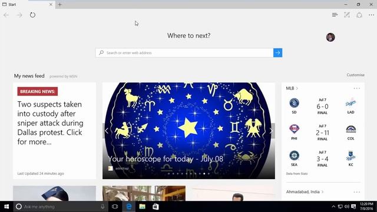Refresh the page
This screenshot has width=377, height=212.
pyautogui.click(x=32, y=15)
